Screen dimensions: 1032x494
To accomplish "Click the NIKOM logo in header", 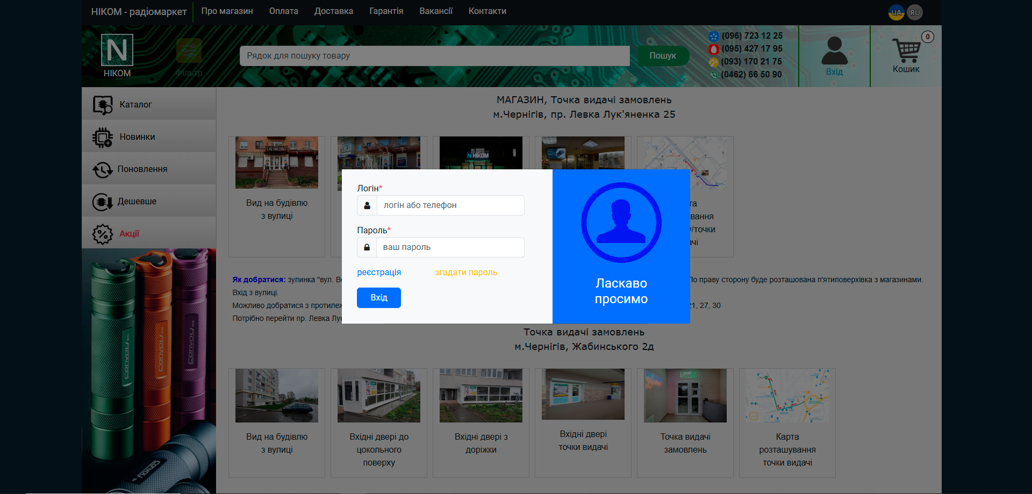I will tap(117, 50).
